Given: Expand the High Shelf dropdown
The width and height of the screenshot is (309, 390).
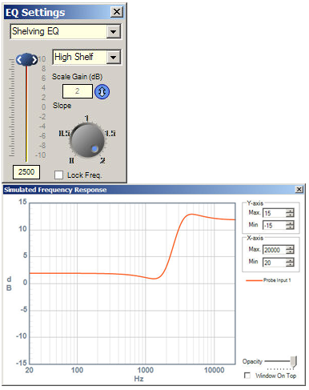Looking at the screenshot, I should [113, 57].
